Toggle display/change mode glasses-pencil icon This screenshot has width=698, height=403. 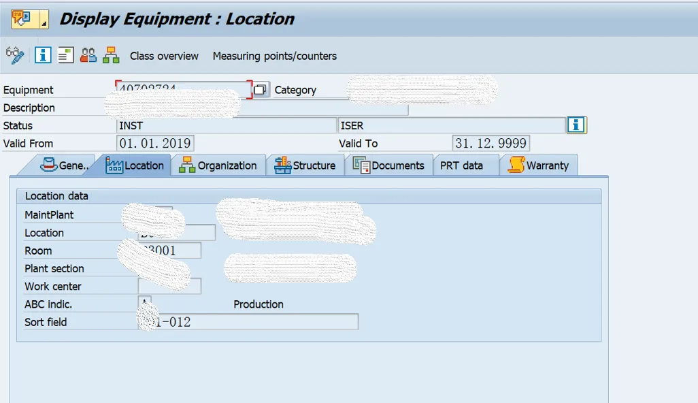[x=15, y=56]
